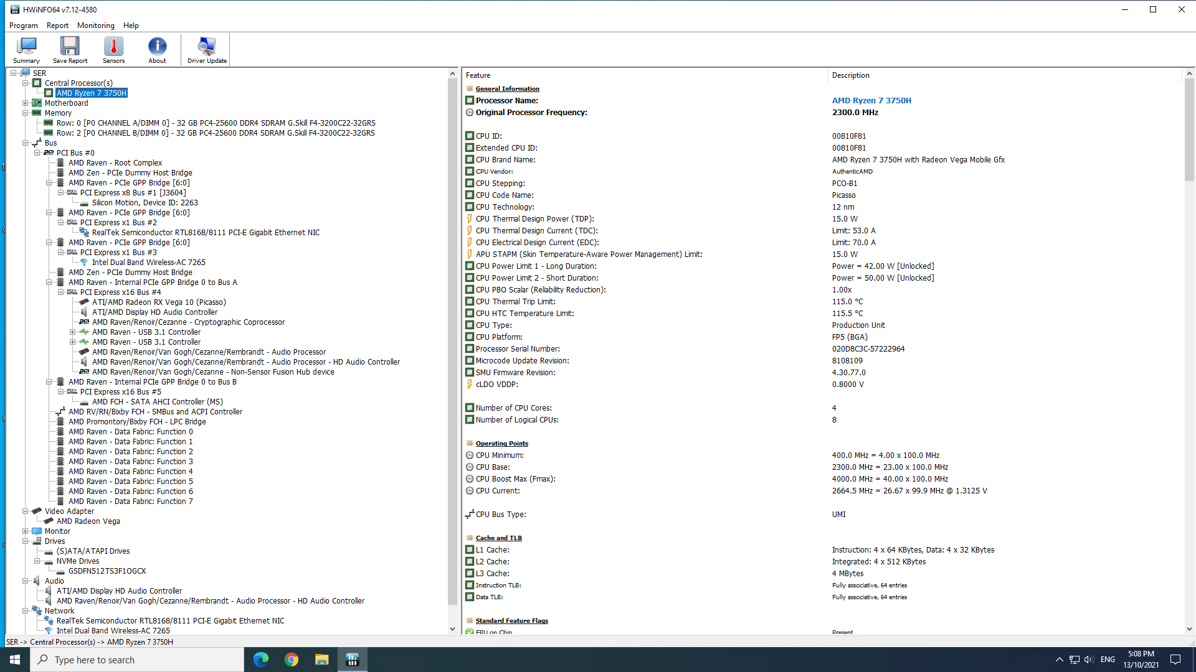Click the Monitor icon in tree

tap(37, 531)
